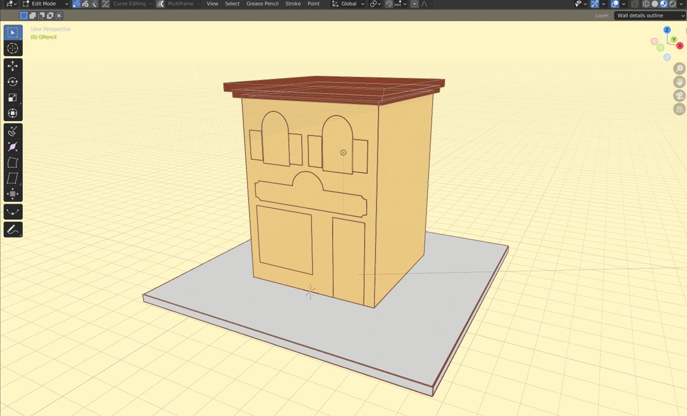
Task: Activate the Transform tool
Action: [13, 113]
